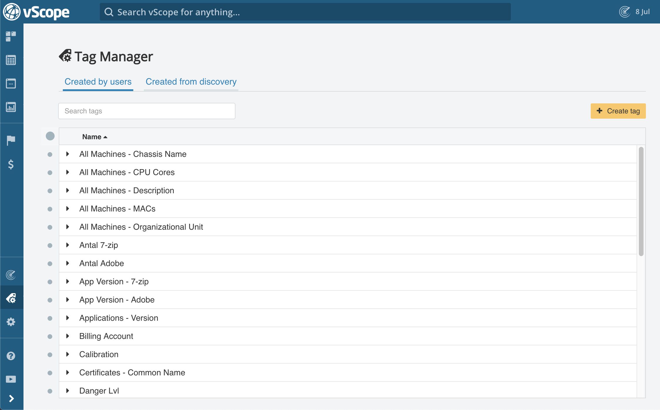Click the discovery radar icon in top bar
The height and width of the screenshot is (410, 660).
[624, 12]
